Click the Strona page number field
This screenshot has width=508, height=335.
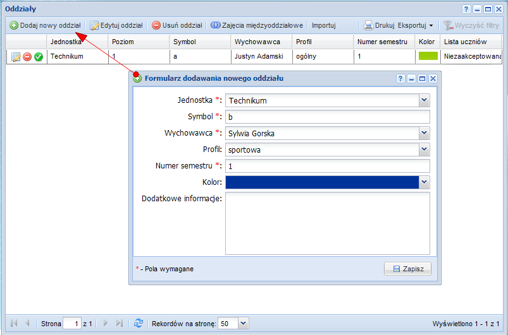[x=72, y=324]
